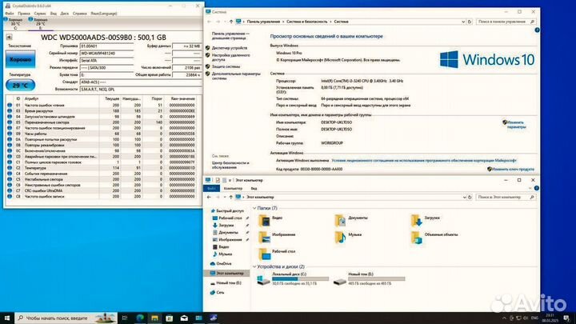The image size is (576, 324).
Task: Open the Файл tab in This PC explorer
Action: [211, 189]
